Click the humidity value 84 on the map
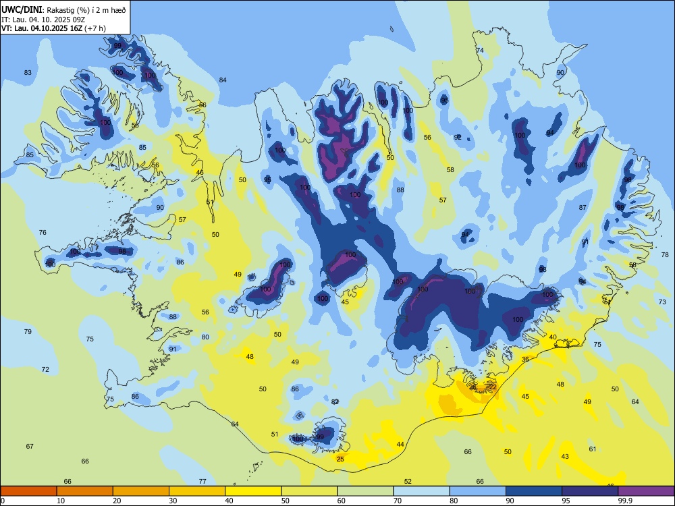The image size is (675, 506). pos(223,80)
